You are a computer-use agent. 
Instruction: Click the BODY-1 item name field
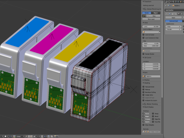(153, 76)
